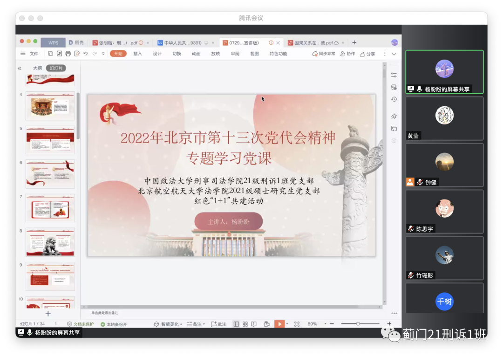Click the fit-to-window icon beside 89%
This screenshot has width=503, height=357.
coord(297,324)
